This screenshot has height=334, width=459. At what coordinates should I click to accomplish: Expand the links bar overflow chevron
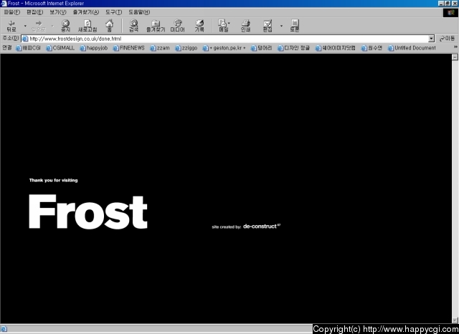pyautogui.click(x=455, y=47)
